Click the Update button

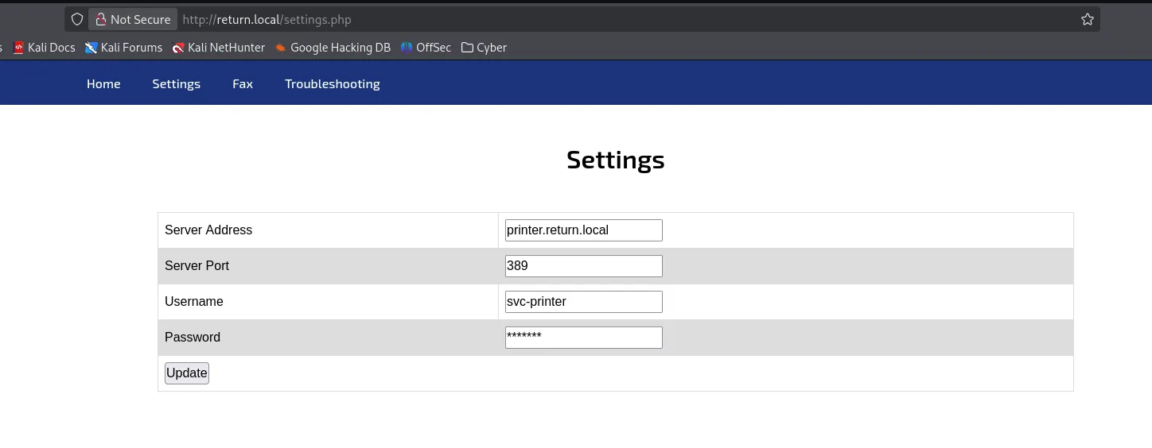coord(187,373)
